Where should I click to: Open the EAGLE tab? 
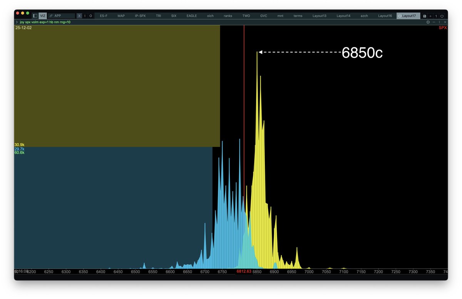coord(191,16)
